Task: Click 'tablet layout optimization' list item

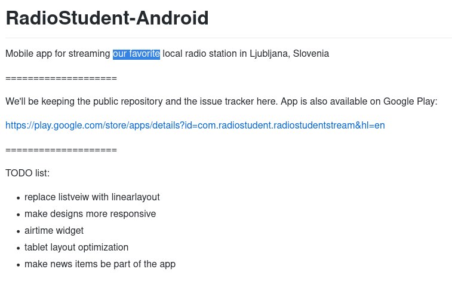Action: (x=76, y=248)
